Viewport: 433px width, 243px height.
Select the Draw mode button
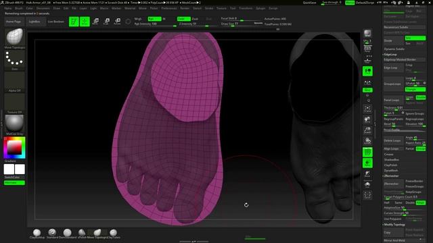click(x=85, y=22)
